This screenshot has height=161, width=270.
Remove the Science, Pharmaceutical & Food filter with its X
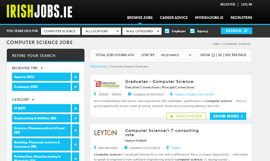tap(76, 130)
